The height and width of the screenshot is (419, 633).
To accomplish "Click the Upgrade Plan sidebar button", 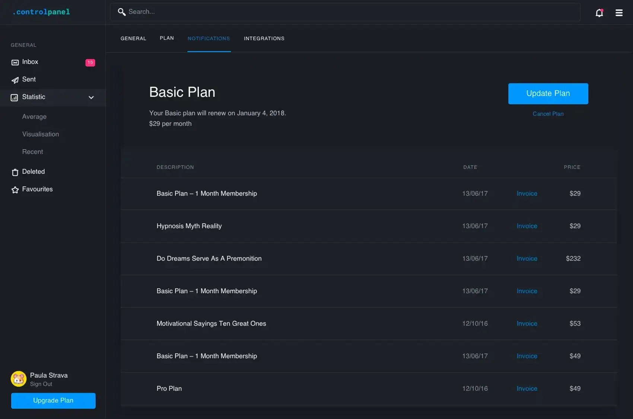I will 53,400.
